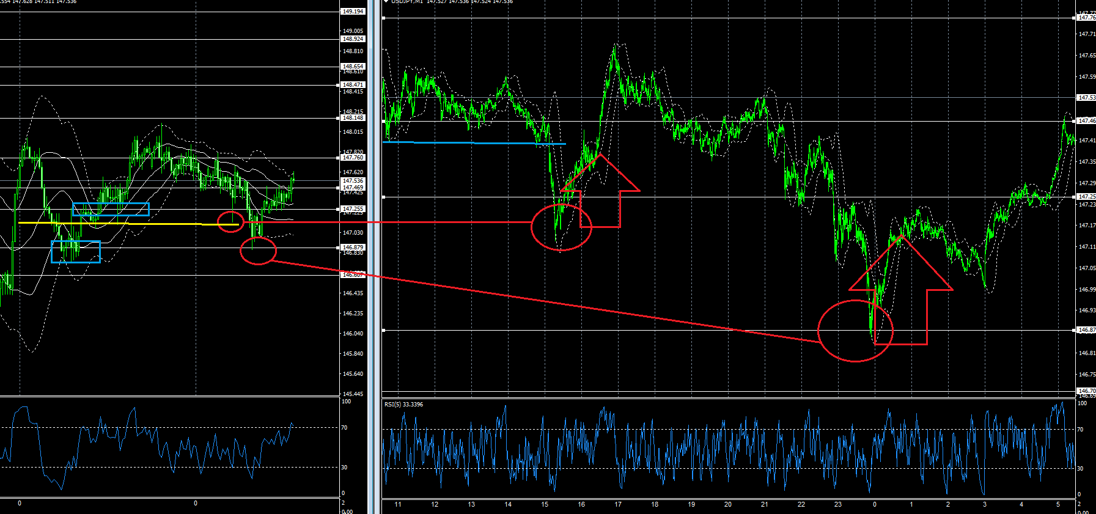The image size is (1096, 514).
Task: Click the large red up arrow near hour 1
Action: [x=901, y=290]
